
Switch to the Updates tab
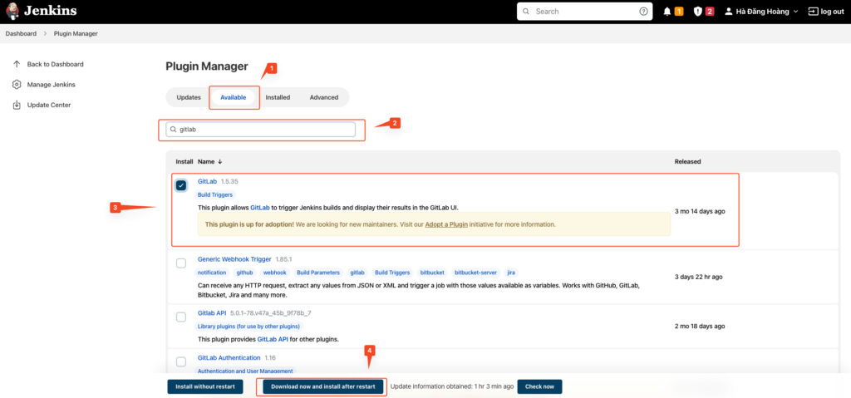[x=189, y=98]
